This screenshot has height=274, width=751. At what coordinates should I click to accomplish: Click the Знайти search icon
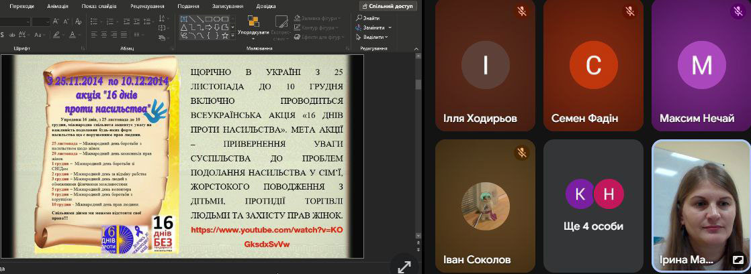[x=360, y=18]
